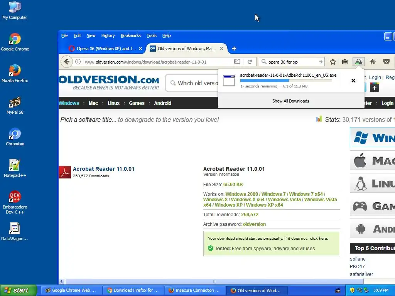
Task: Switch to Insecure Connection taskbar item
Action: (195, 290)
